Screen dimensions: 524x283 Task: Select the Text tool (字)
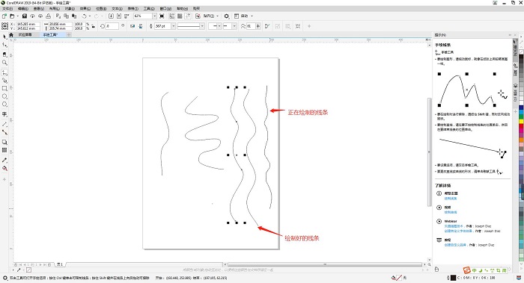(4, 114)
